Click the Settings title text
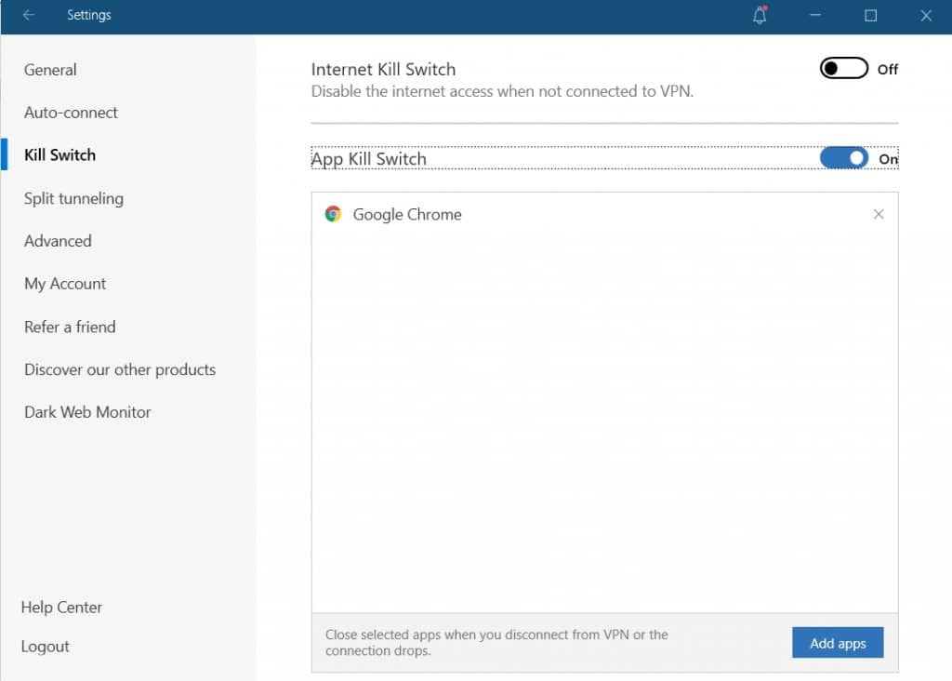Image resolution: width=952 pixels, height=681 pixels. pyautogui.click(x=89, y=15)
